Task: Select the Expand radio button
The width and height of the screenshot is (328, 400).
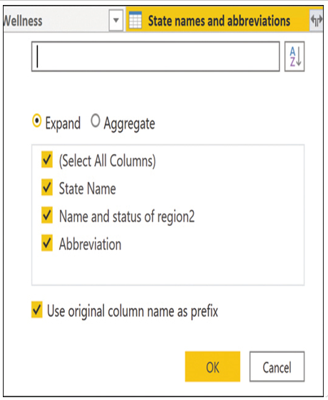Action: tap(37, 121)
